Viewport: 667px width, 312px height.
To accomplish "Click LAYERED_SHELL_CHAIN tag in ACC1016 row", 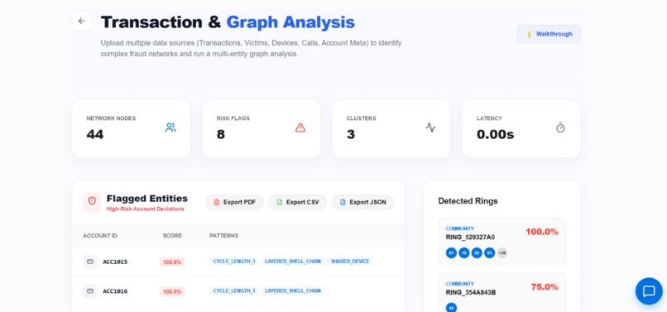I will click(x=293, y=290).
